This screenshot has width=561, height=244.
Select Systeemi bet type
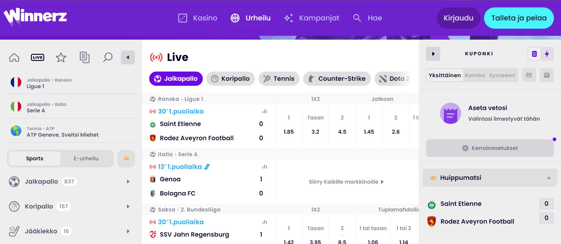pos(502,75)
